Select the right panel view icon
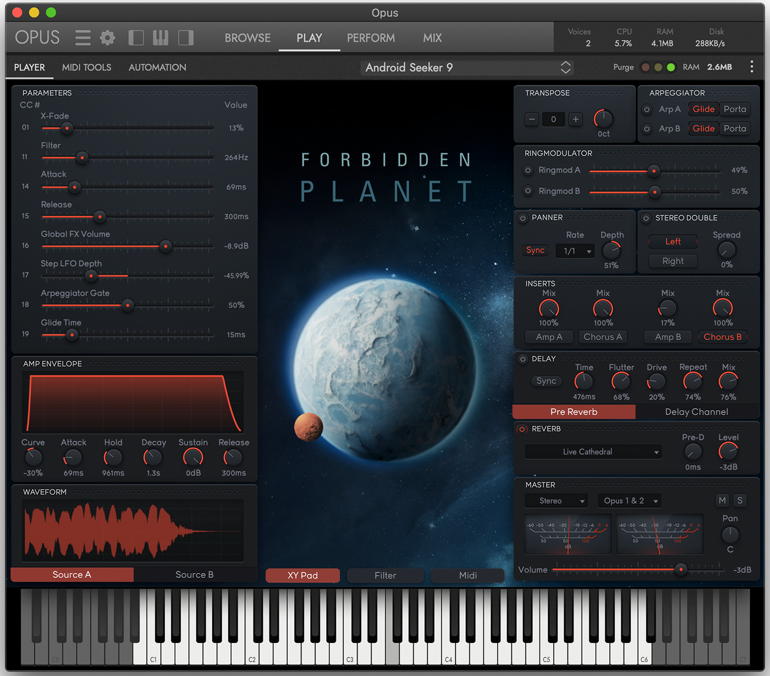The width and height of the screenshot is (770, 676). 186,38
